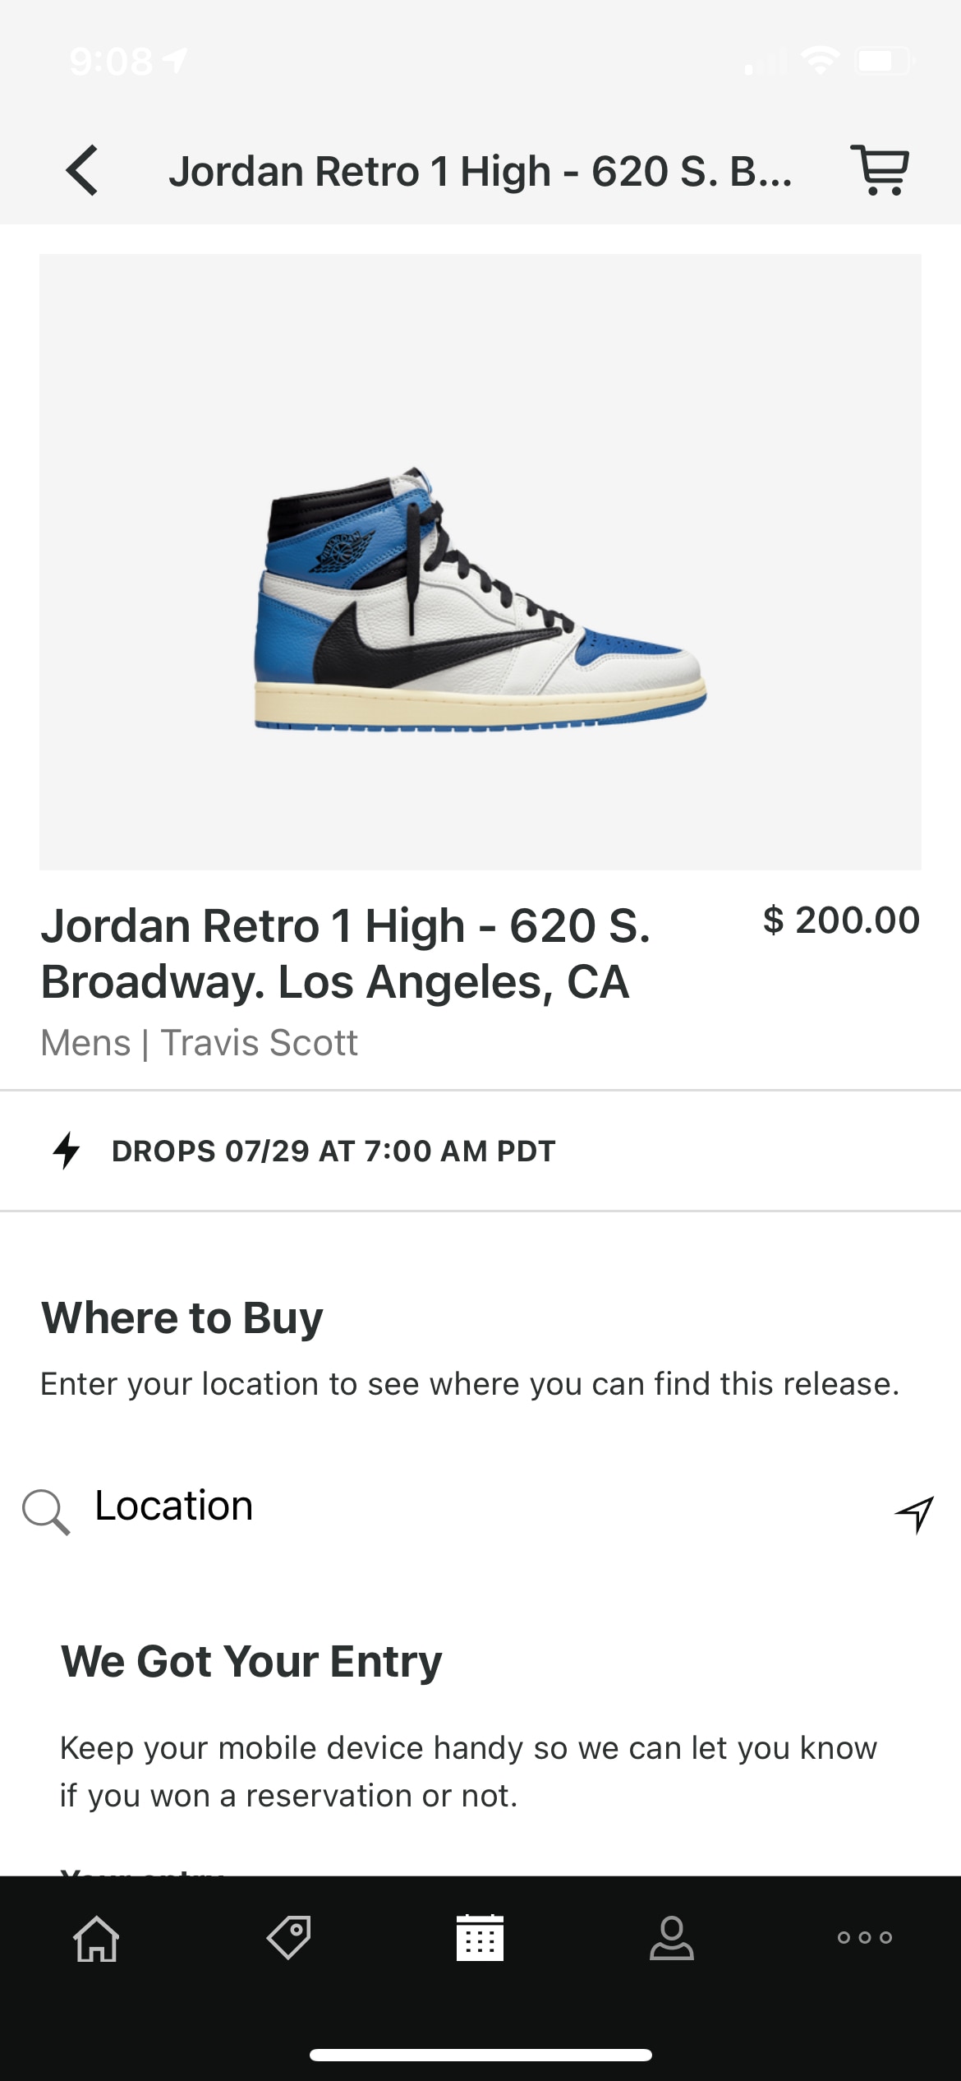Viewport: 961px width, 2081px height.
Task: Tap the lightning bolt drop icon
Action: tap(67, 1151)
